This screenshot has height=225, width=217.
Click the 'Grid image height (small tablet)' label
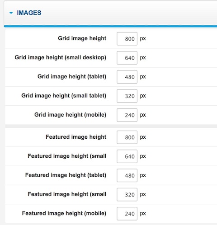pyautogui.click(x=64, y=96)
